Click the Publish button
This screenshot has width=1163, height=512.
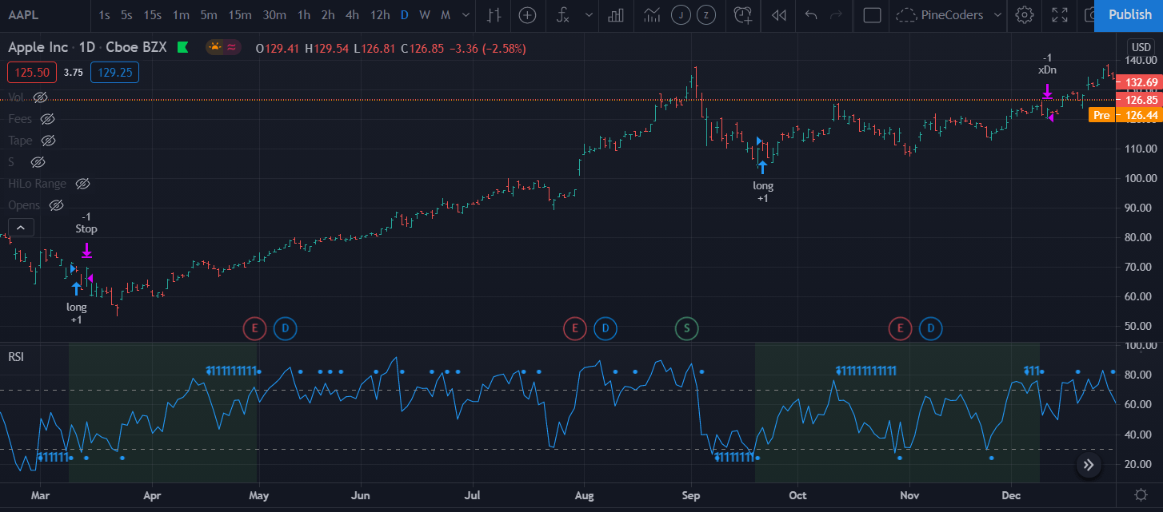click(1129, 14)
